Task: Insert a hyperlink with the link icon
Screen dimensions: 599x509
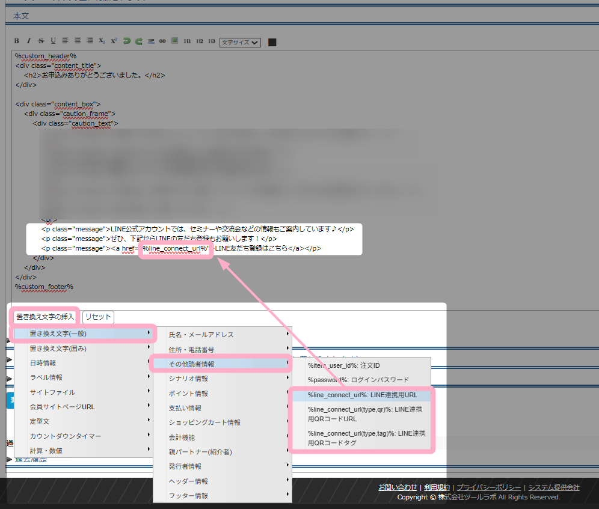Action: 162,41
